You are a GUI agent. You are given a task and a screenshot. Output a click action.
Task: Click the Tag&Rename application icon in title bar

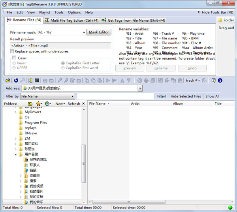click(4, 4)
